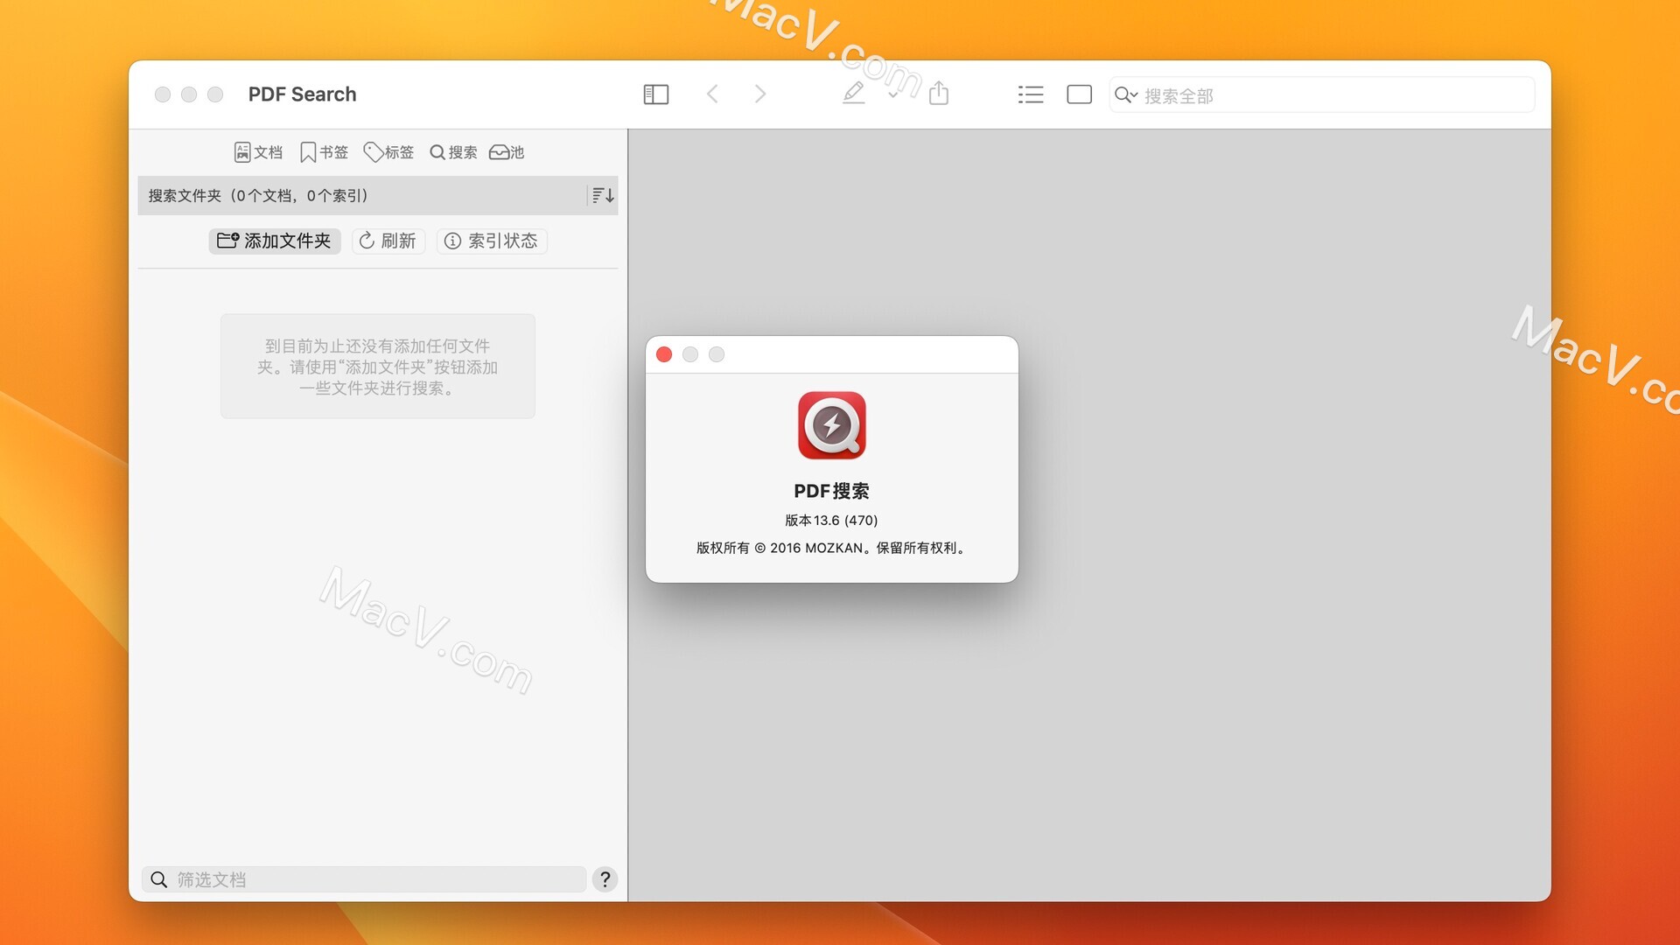The width and height of the screenshot is (1680, 945).
Task: Click the magnifier in filter field
Action: [x=158, y=879]
